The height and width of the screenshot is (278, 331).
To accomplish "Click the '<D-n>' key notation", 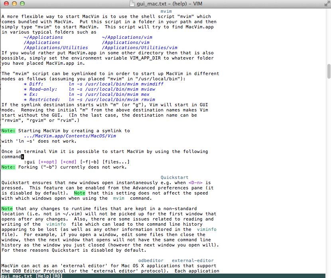I will pyautogui.click(x=195, y=183).
